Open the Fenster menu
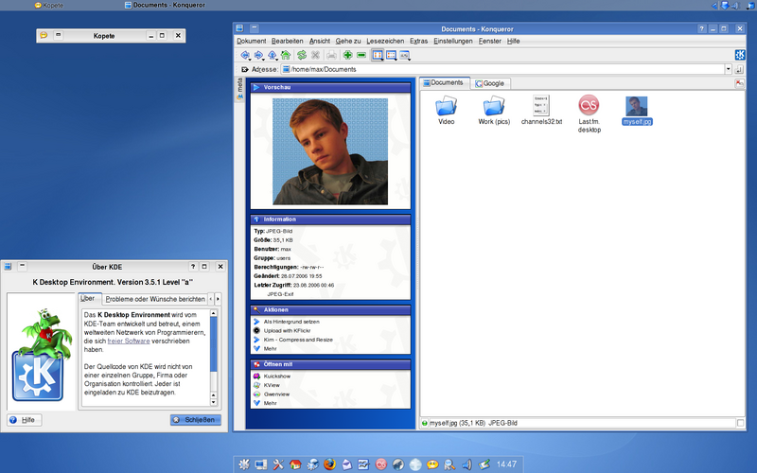 [490, 41]
